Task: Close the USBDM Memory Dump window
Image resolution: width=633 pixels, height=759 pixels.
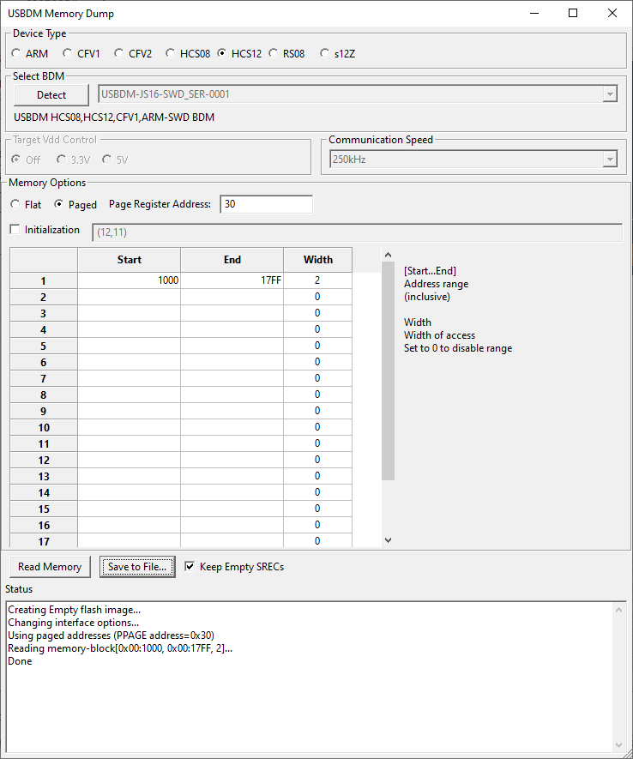Action: point(612,13)
